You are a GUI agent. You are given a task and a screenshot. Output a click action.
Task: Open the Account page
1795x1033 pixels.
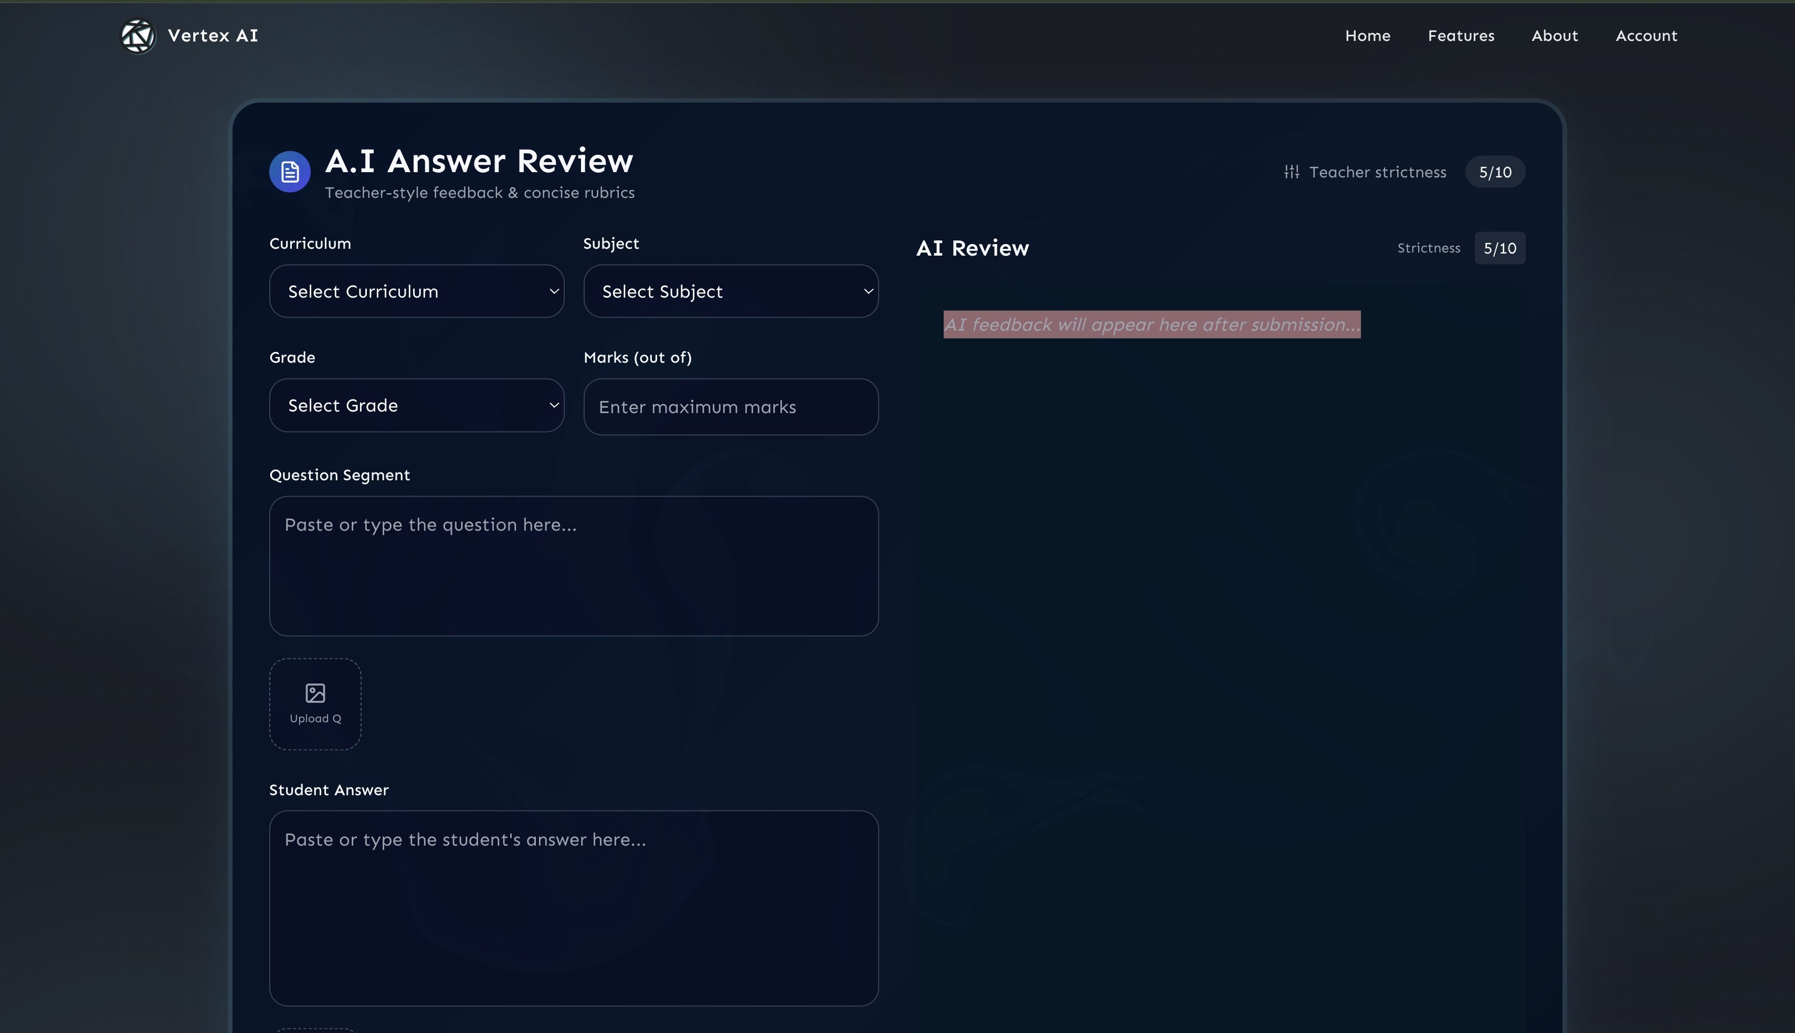(1646, 36)
